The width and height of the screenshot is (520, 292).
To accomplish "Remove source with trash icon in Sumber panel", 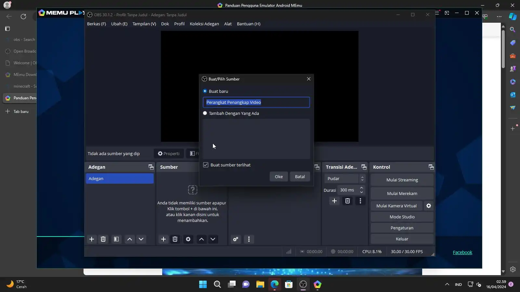I will point(175,239).
